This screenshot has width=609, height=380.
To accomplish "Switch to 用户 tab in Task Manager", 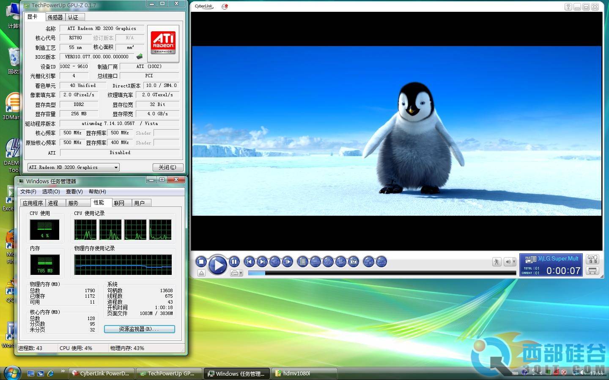I will coord(142,203).
